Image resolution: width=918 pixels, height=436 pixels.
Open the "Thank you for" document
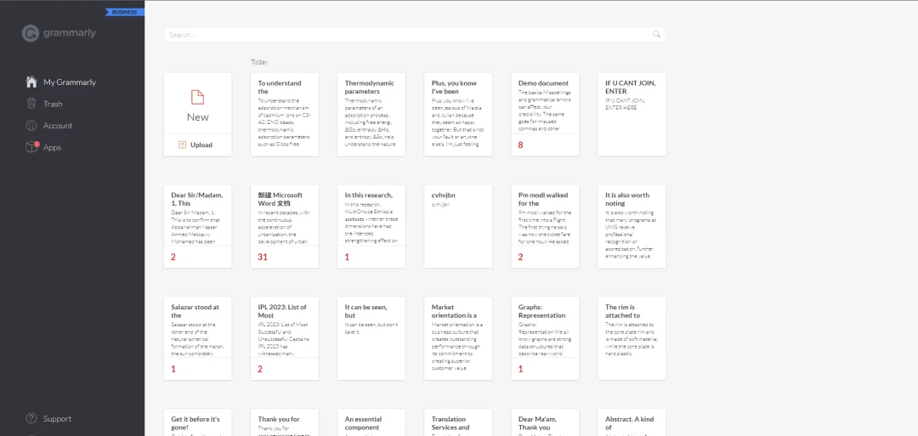click(x=285, y=422)
